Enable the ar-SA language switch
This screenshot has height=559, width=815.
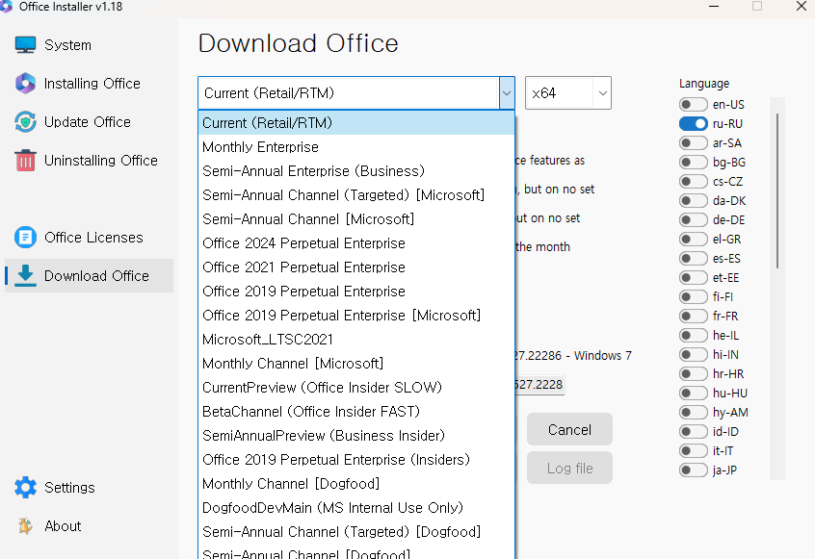click(x=693, y=142)
